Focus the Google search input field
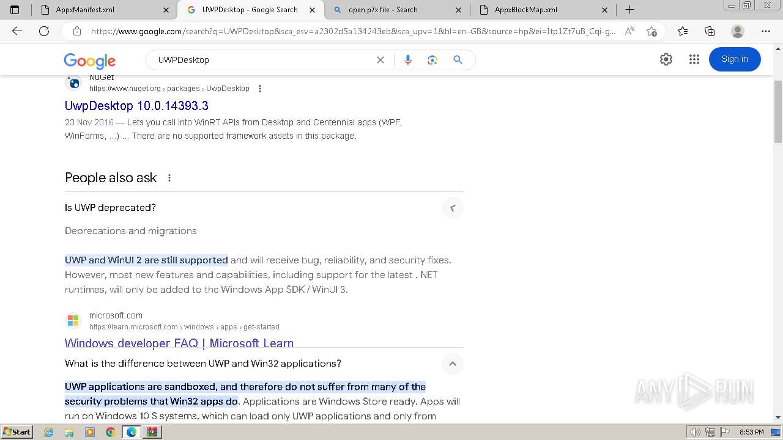This screenshot has height=440, width=783. [x=263, y=60]
